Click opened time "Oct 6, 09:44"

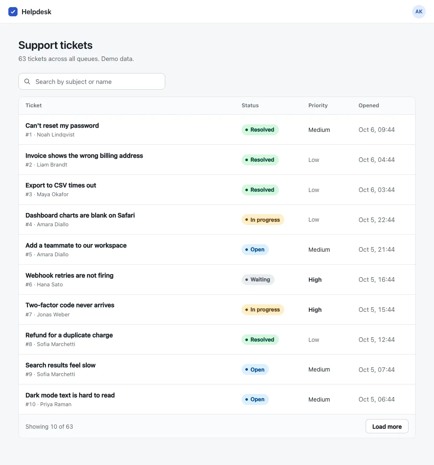pyautogui.click(x=376, y=129)
